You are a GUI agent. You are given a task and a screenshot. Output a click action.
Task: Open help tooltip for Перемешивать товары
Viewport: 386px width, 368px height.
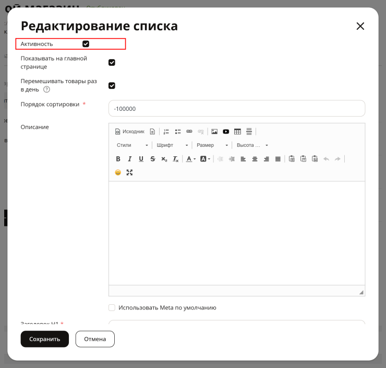coord(46,89)
